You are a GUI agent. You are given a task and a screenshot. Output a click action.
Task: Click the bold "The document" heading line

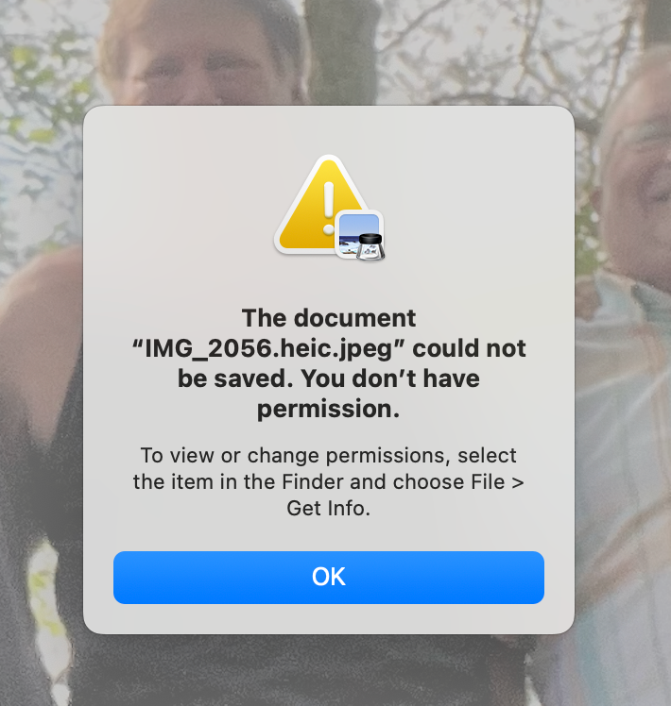pos(329,318)
